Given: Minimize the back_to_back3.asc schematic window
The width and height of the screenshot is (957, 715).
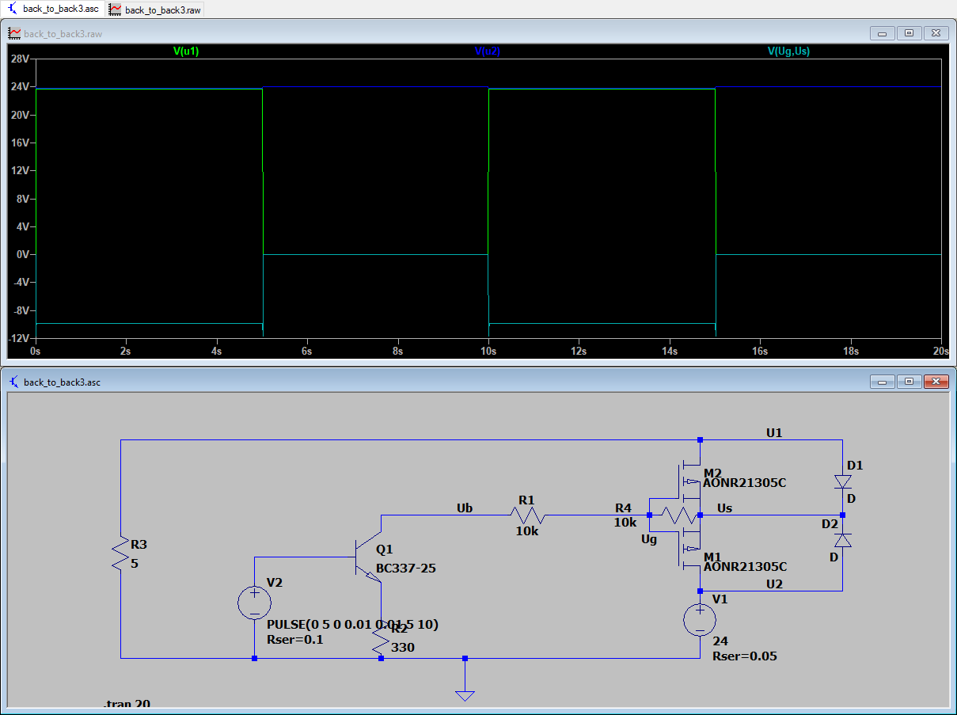Looking at the screenshot, I should click(883, 382).
